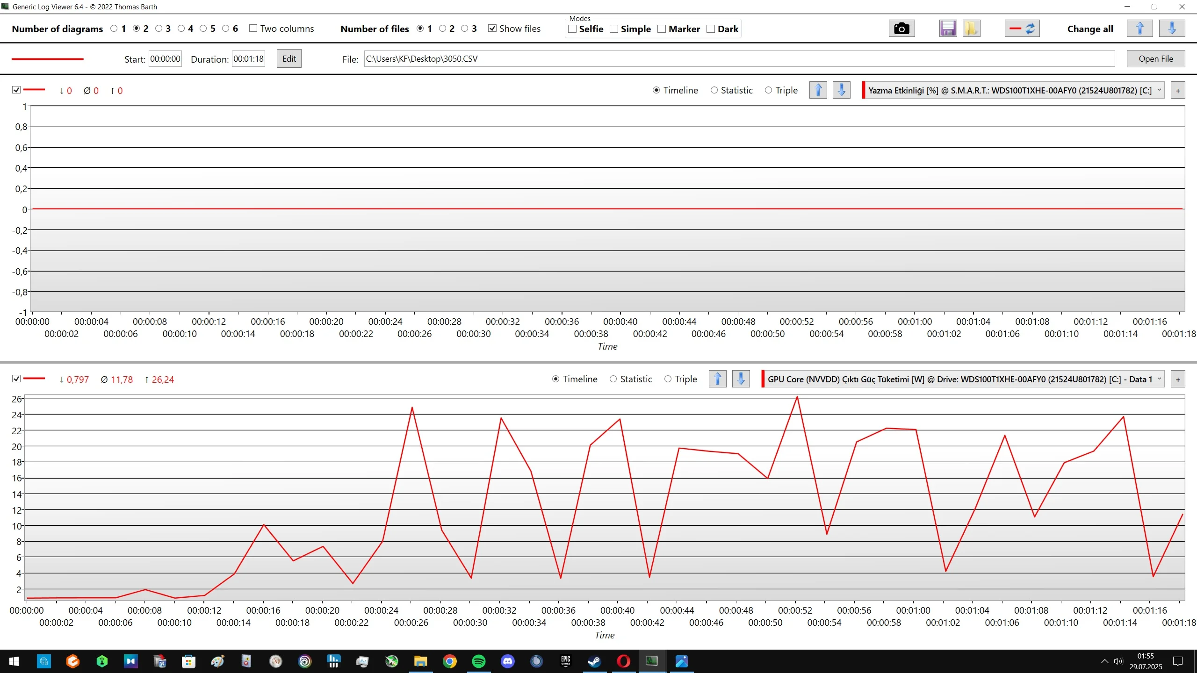Screen dimensions: 1197x673
Task: Uncheck the Show files checkbox
Action: (x=492, y=29)
